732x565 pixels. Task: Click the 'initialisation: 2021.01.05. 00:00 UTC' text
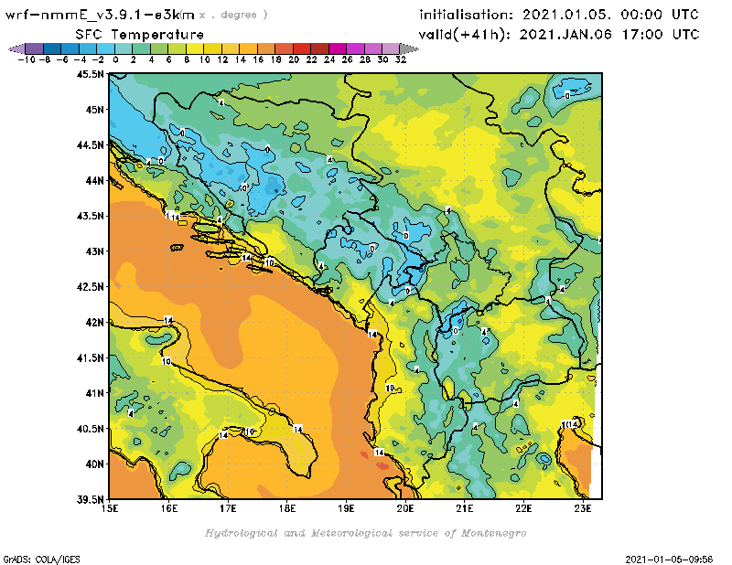click(x=559, y=15)
